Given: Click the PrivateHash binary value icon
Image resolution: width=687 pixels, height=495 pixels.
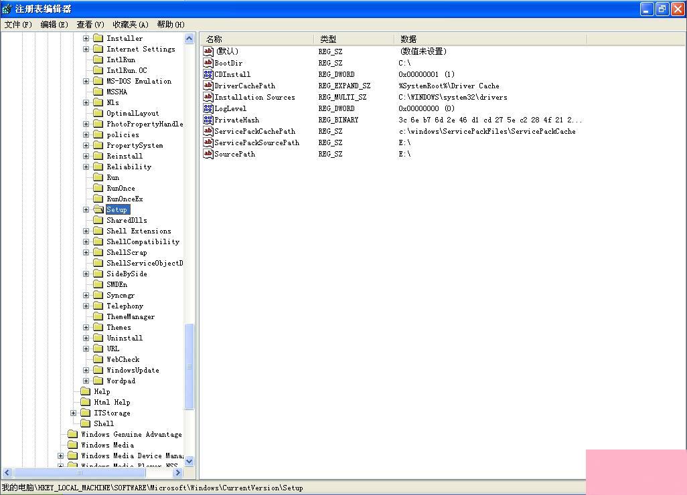Looking at the screenshot, I should 208,120.
